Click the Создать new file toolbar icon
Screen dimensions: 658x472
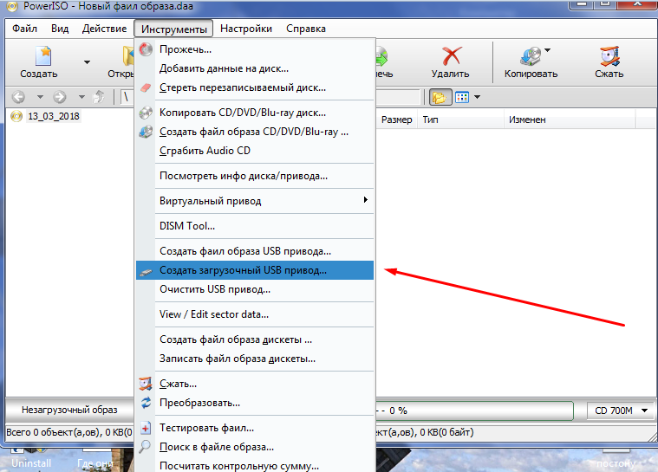pyautogui.click(x=43, y=56)
